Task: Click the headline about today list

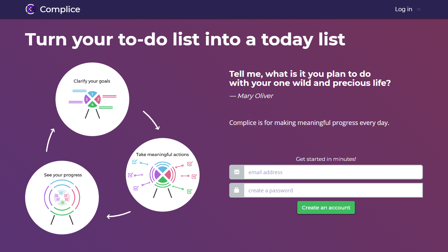Action: (x=185, y=39)
